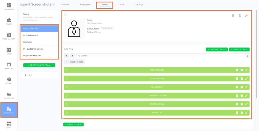Delete the 04 | Dispatchers meta team
This screenshot has width=259, height=133.
[x=233, y=16]
